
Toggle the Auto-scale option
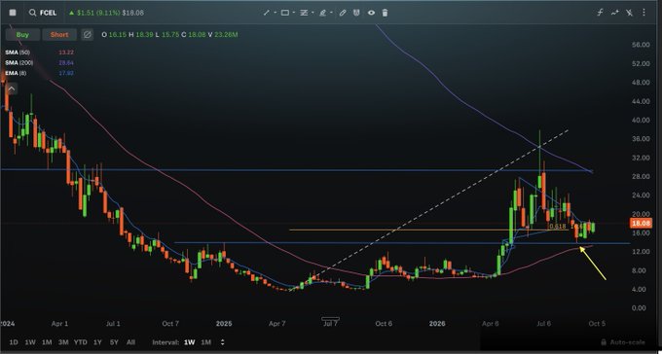(x=622, y=342)
